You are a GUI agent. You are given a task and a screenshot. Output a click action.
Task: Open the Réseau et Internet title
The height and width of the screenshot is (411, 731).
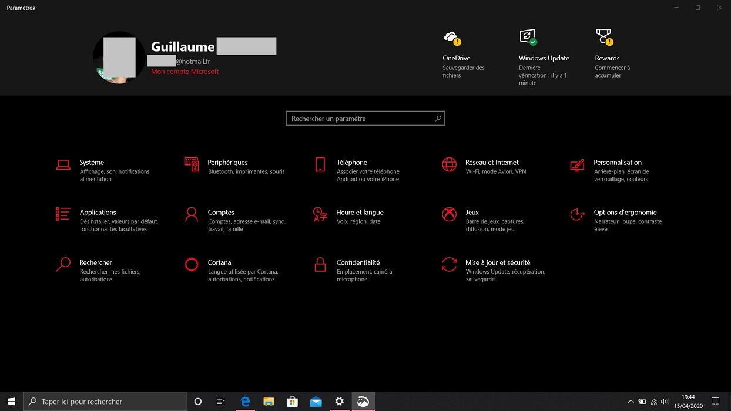[492, 163]
